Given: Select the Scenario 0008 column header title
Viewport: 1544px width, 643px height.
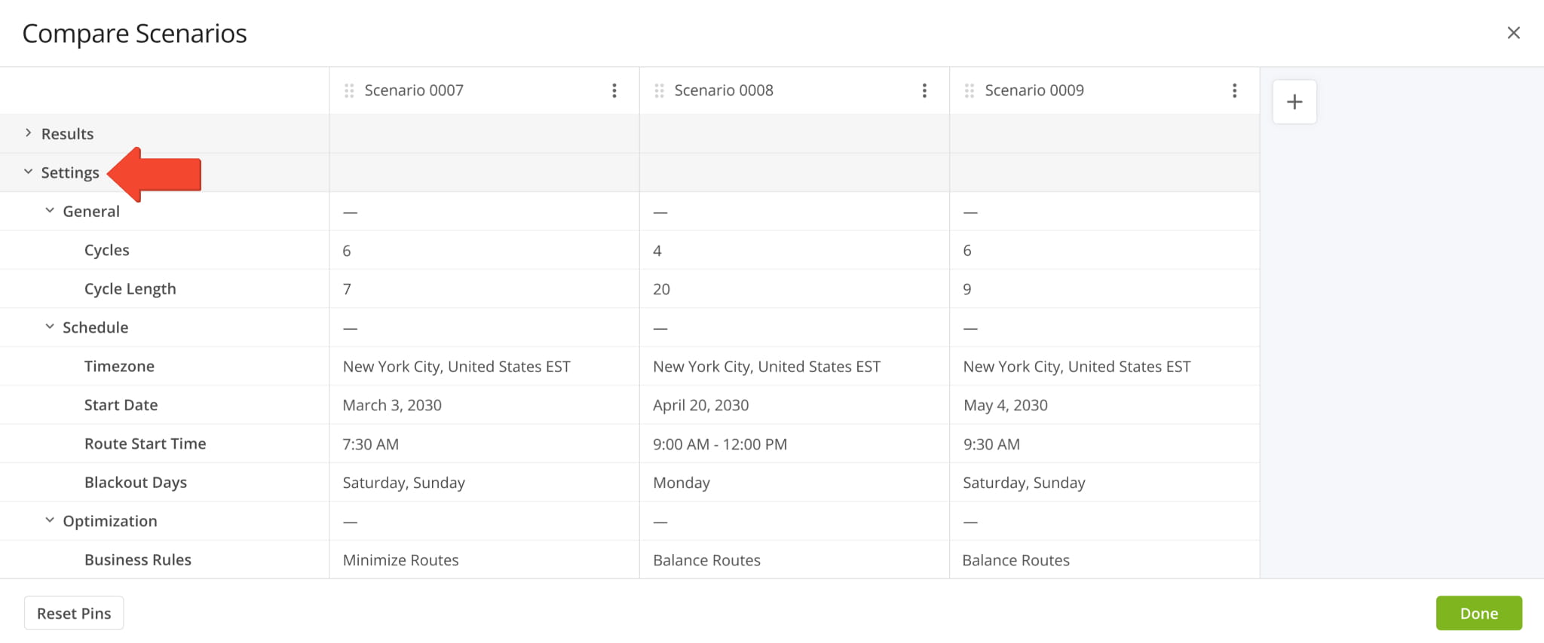Looking at the screenshot, I should pyautogui.click(x=722, y=90).
